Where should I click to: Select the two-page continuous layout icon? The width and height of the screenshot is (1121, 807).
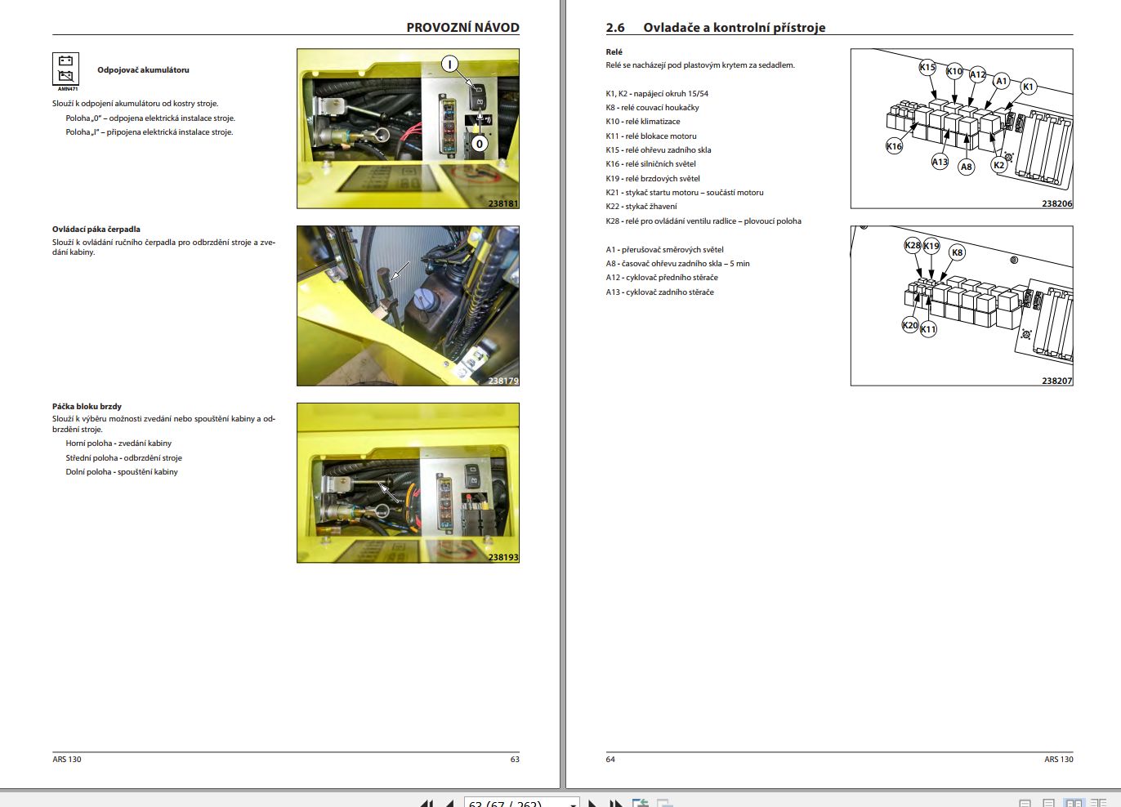(1098, 803)
